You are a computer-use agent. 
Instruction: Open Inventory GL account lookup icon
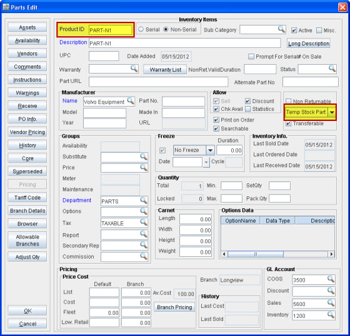331,314
